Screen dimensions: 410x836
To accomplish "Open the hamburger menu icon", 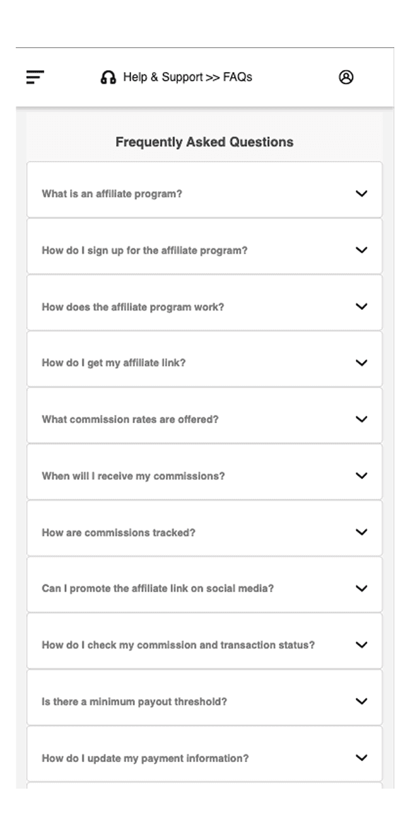I will click(x=35, y=77).
